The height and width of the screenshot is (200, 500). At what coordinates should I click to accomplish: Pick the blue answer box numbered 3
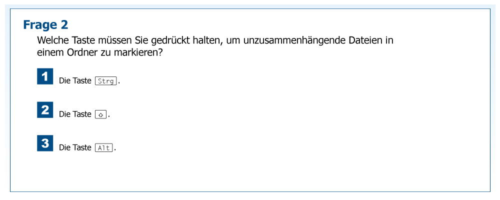click(45, 143)
